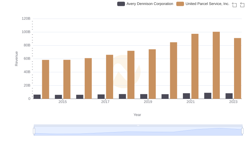Click the Avery Dennison bar for 2020
This screenshot has height=143, width=248.
pyautogui.click(x=165, y=96)
